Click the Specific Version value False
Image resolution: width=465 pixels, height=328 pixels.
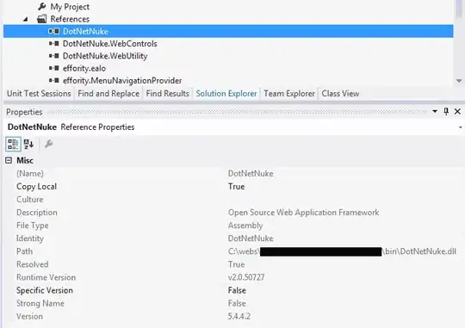(x=237, y=290)
